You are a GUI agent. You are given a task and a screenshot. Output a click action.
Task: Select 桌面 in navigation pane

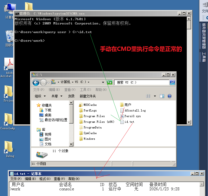pos(45,115)
